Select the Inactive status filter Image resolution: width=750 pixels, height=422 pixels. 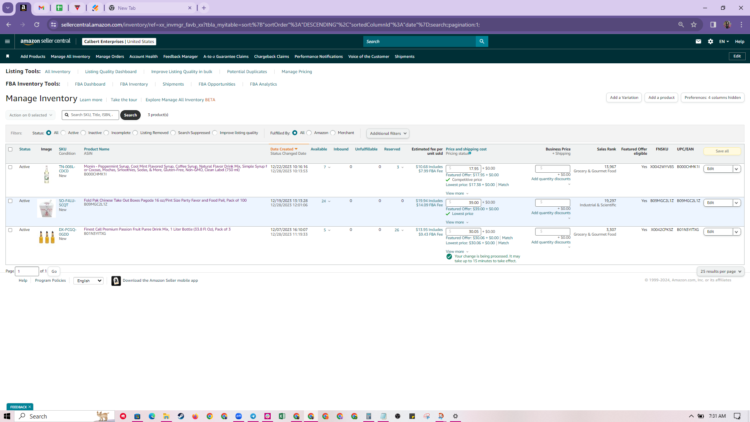pos(83,133)
